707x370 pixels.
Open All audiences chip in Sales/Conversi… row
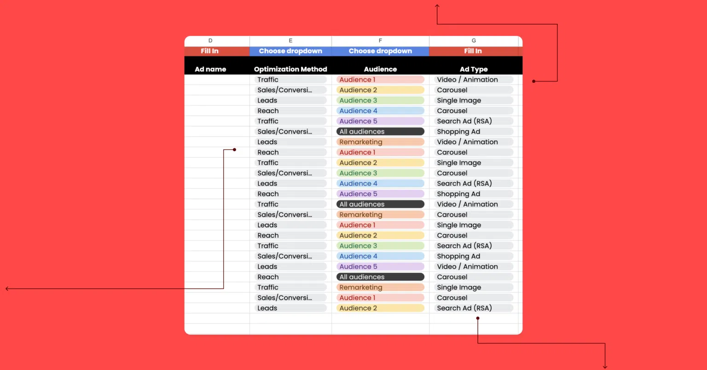(380, 132)
